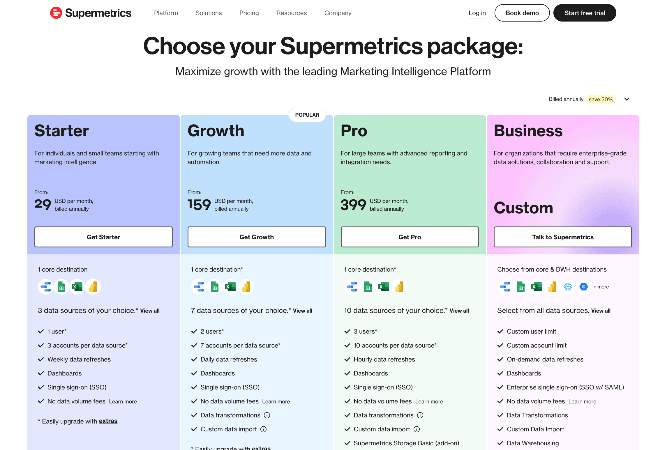Click the save 20% badge
This screenshot has height=450, width=667.
tap(601, 100)
